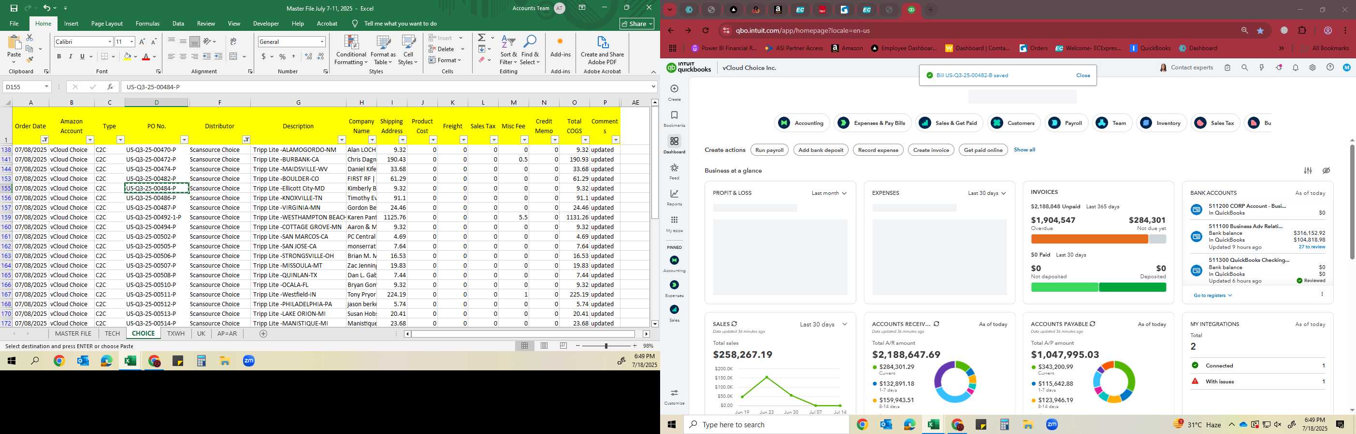The height and width of the screenshot is (434, 1356).
Task: Close the Bill saved notification
Action: click(1083, 76)
